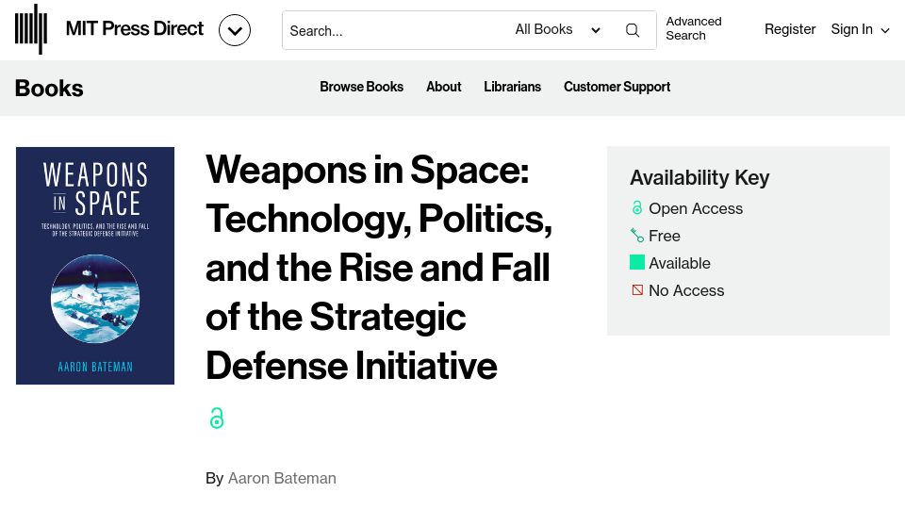Click the Open Access icon in Availability Key
Image resolution: width=905 pixels, height=509 pixels.
(x=636, y=207)
